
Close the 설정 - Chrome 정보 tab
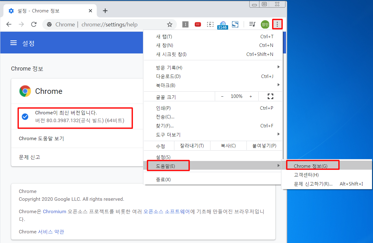(90, 11)
